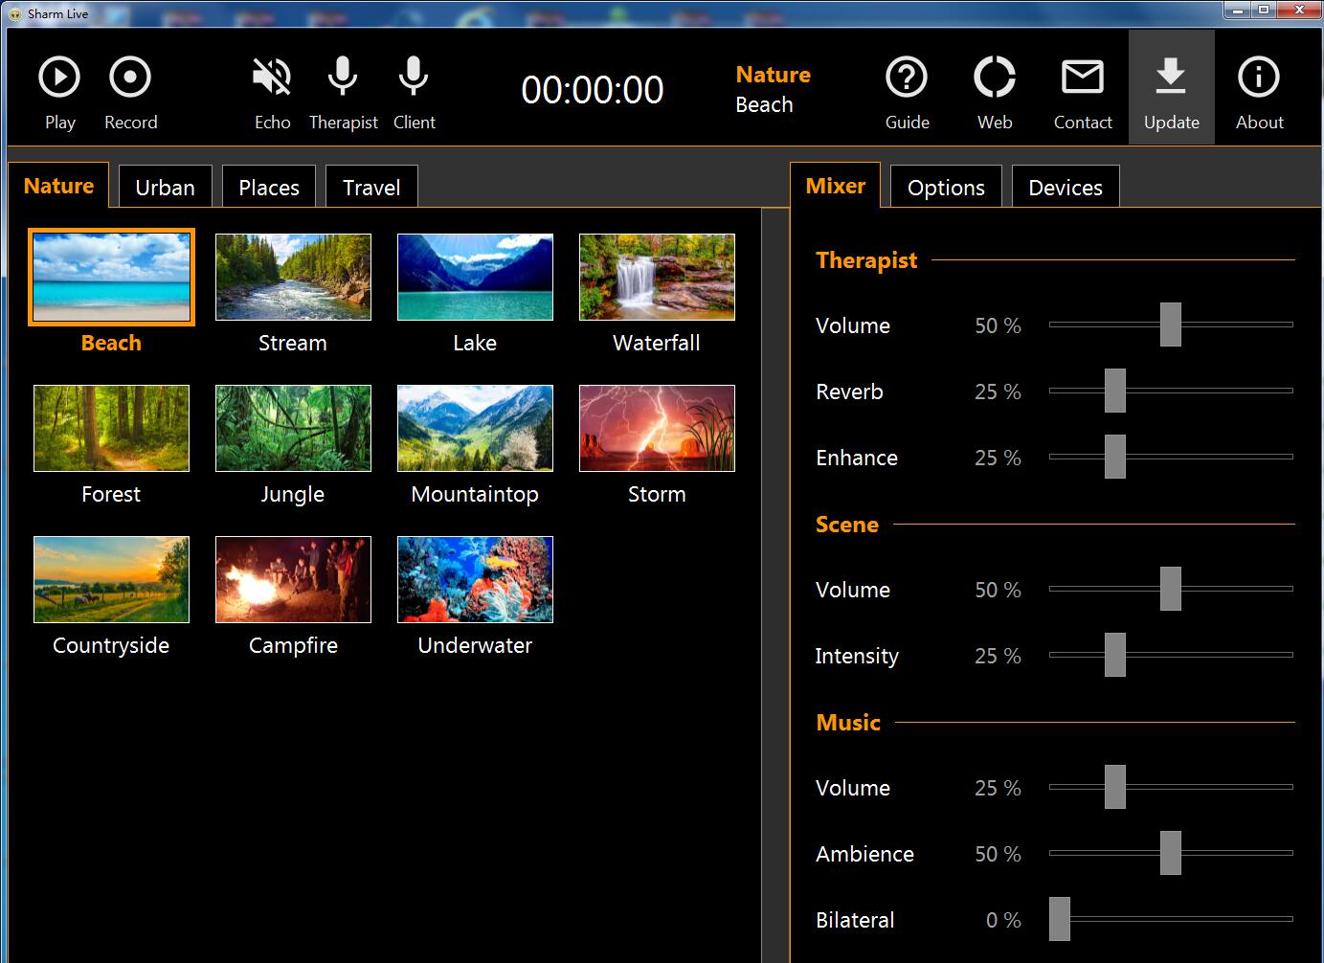Open the Devices tab
The width and height of the screenshot is (1324, 963).
(1065, 188)
